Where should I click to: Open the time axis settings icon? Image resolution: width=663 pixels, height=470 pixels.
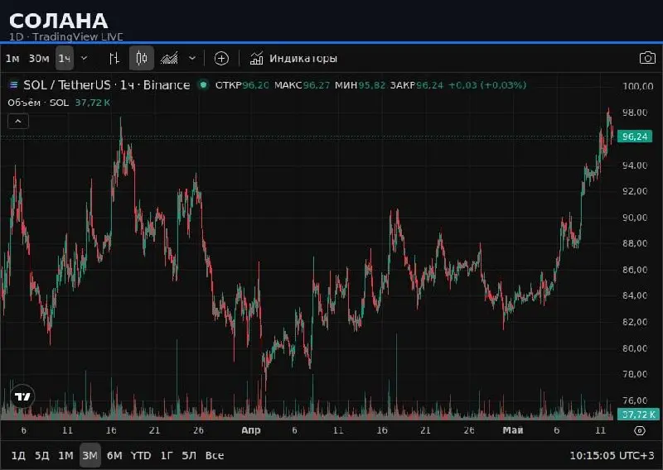640,430
